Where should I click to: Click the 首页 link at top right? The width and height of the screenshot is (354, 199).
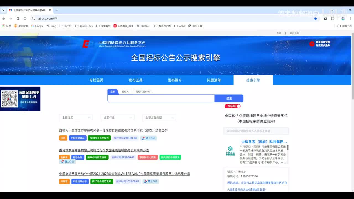click(279, 33)
